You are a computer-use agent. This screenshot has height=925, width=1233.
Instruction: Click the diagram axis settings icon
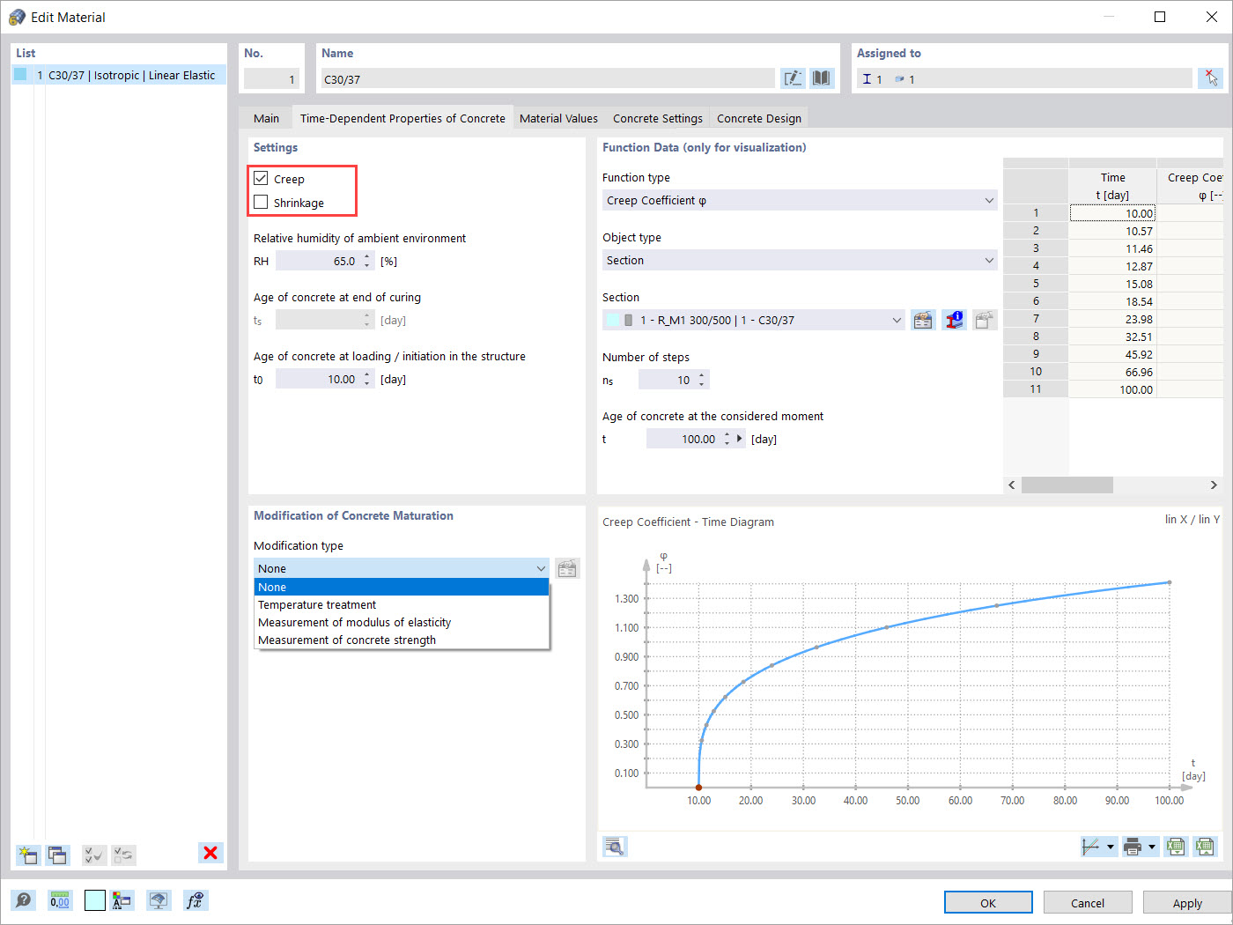(x=1091, y=847)
